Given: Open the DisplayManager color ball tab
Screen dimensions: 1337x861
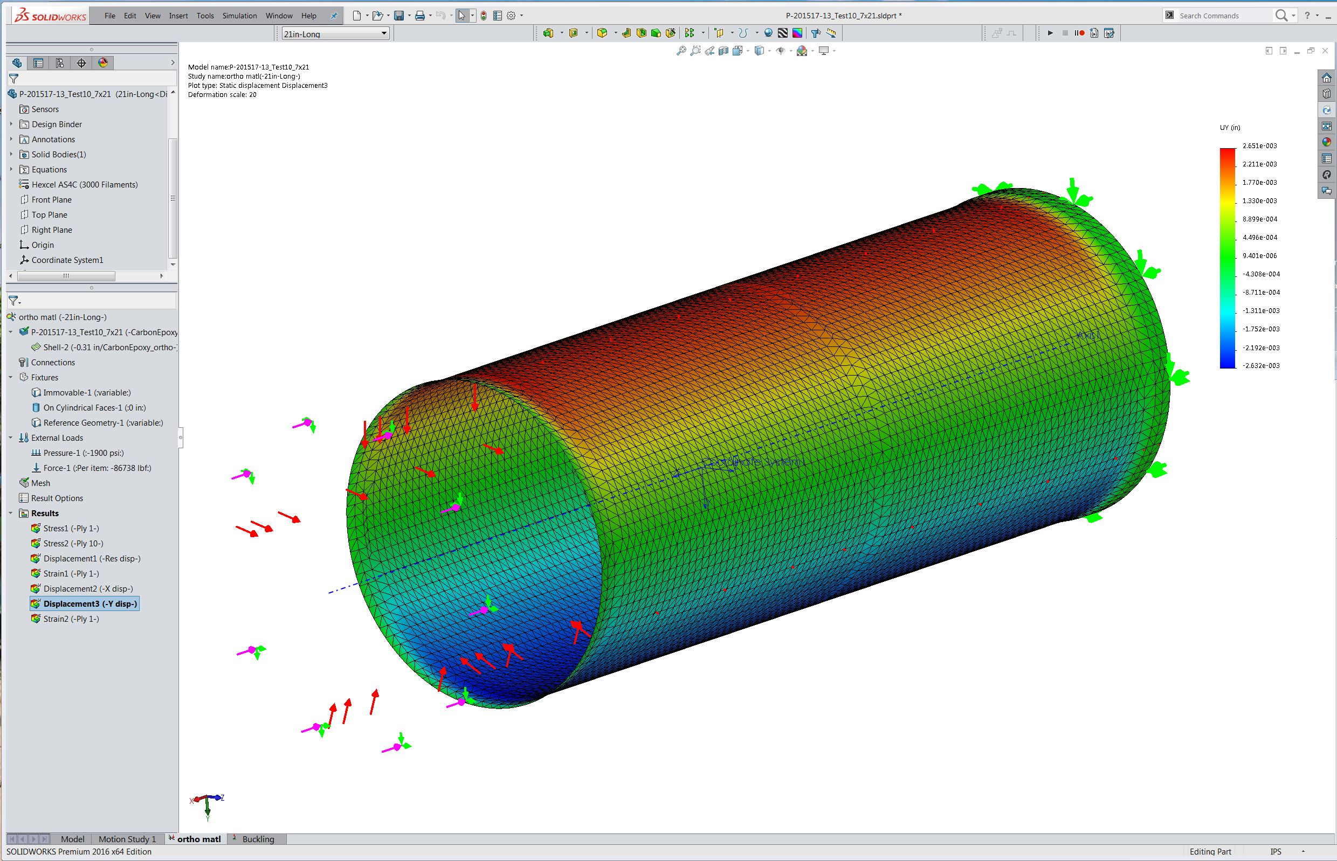Looking at the screenshot, I should (103, 63).
